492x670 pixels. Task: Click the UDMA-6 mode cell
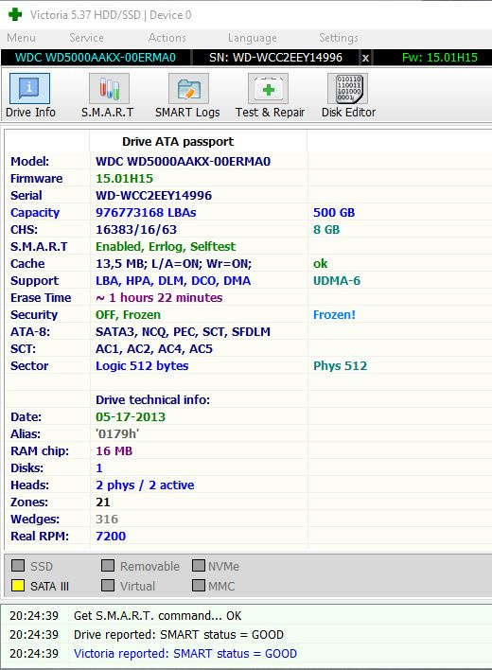point(337,281)
